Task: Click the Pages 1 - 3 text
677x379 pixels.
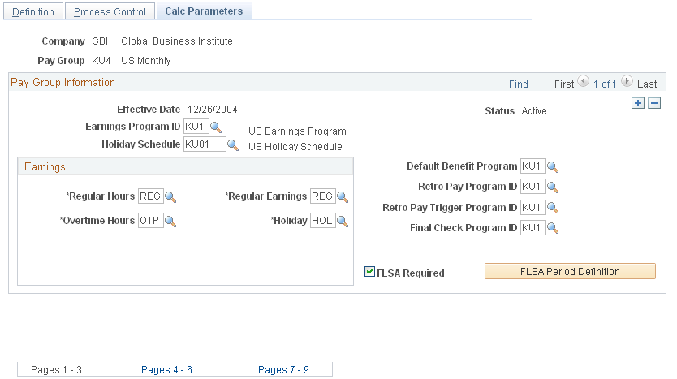Action: pos(56,370)
